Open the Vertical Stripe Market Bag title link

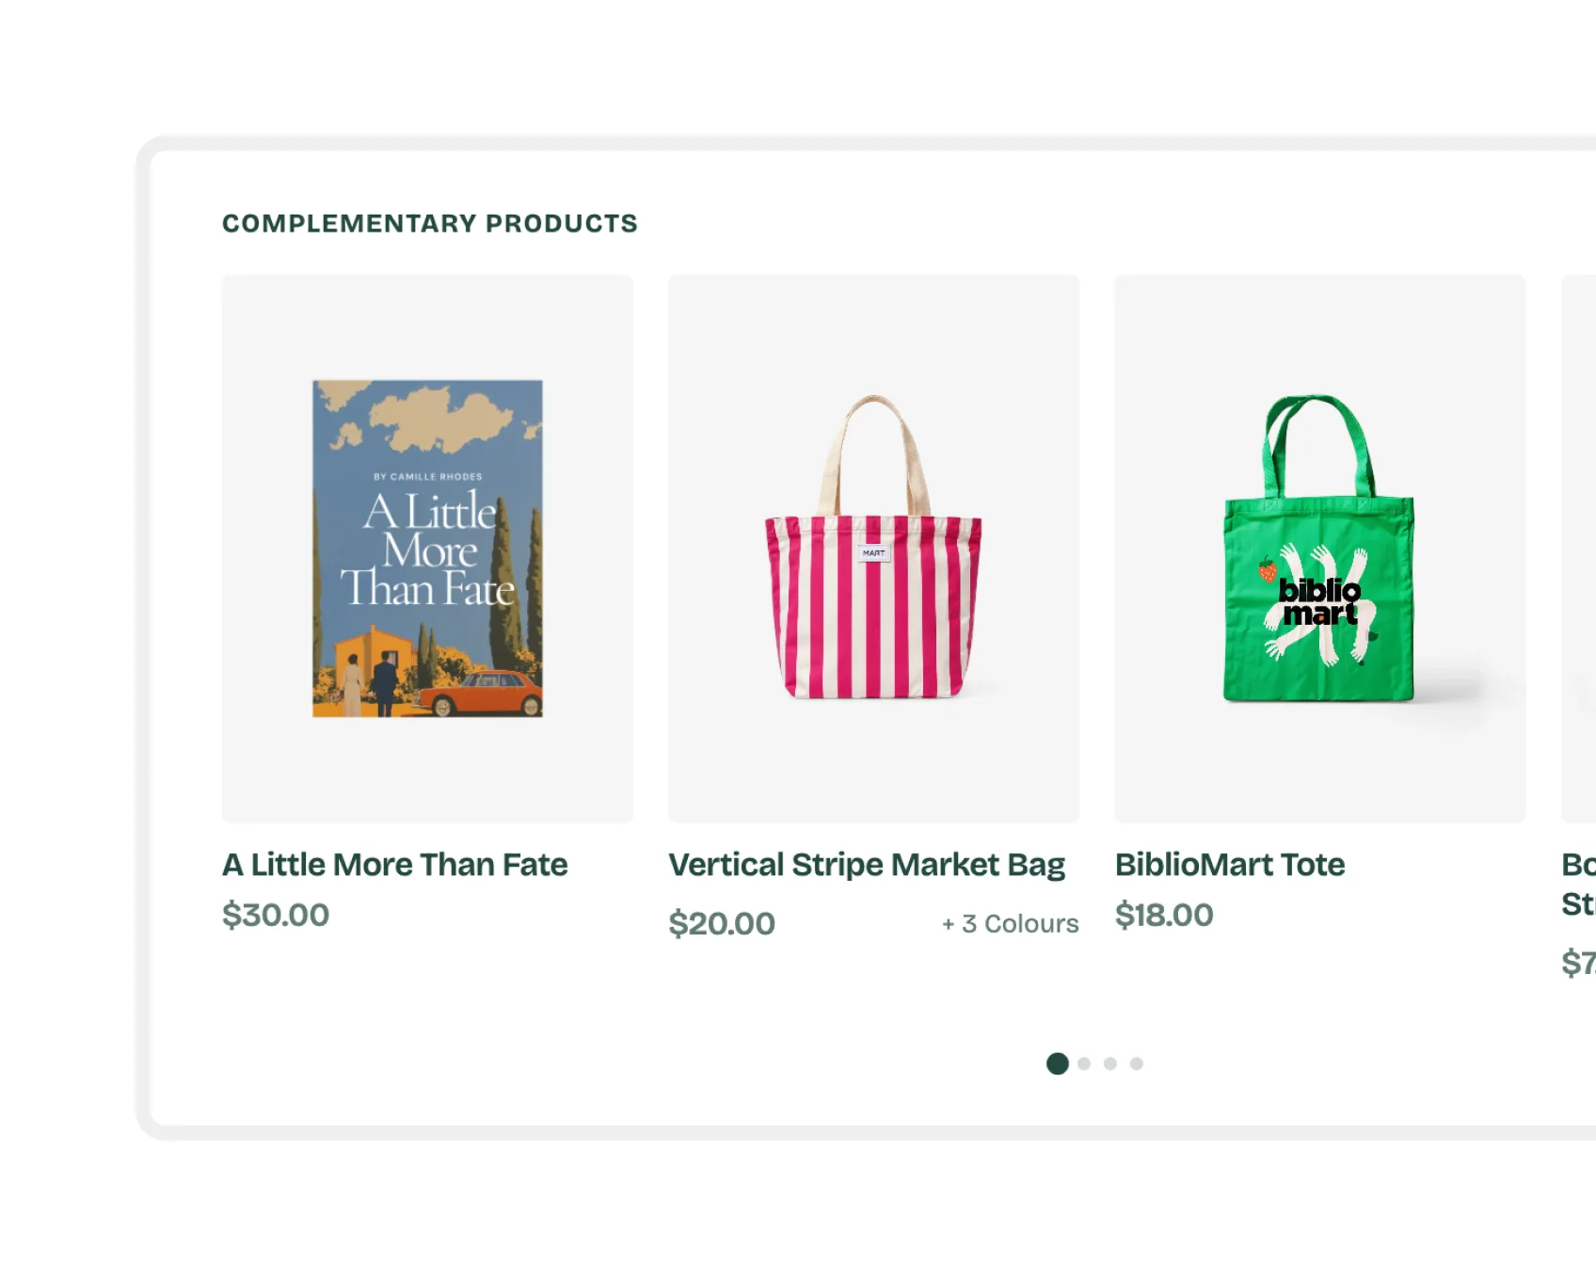point(866,865)
